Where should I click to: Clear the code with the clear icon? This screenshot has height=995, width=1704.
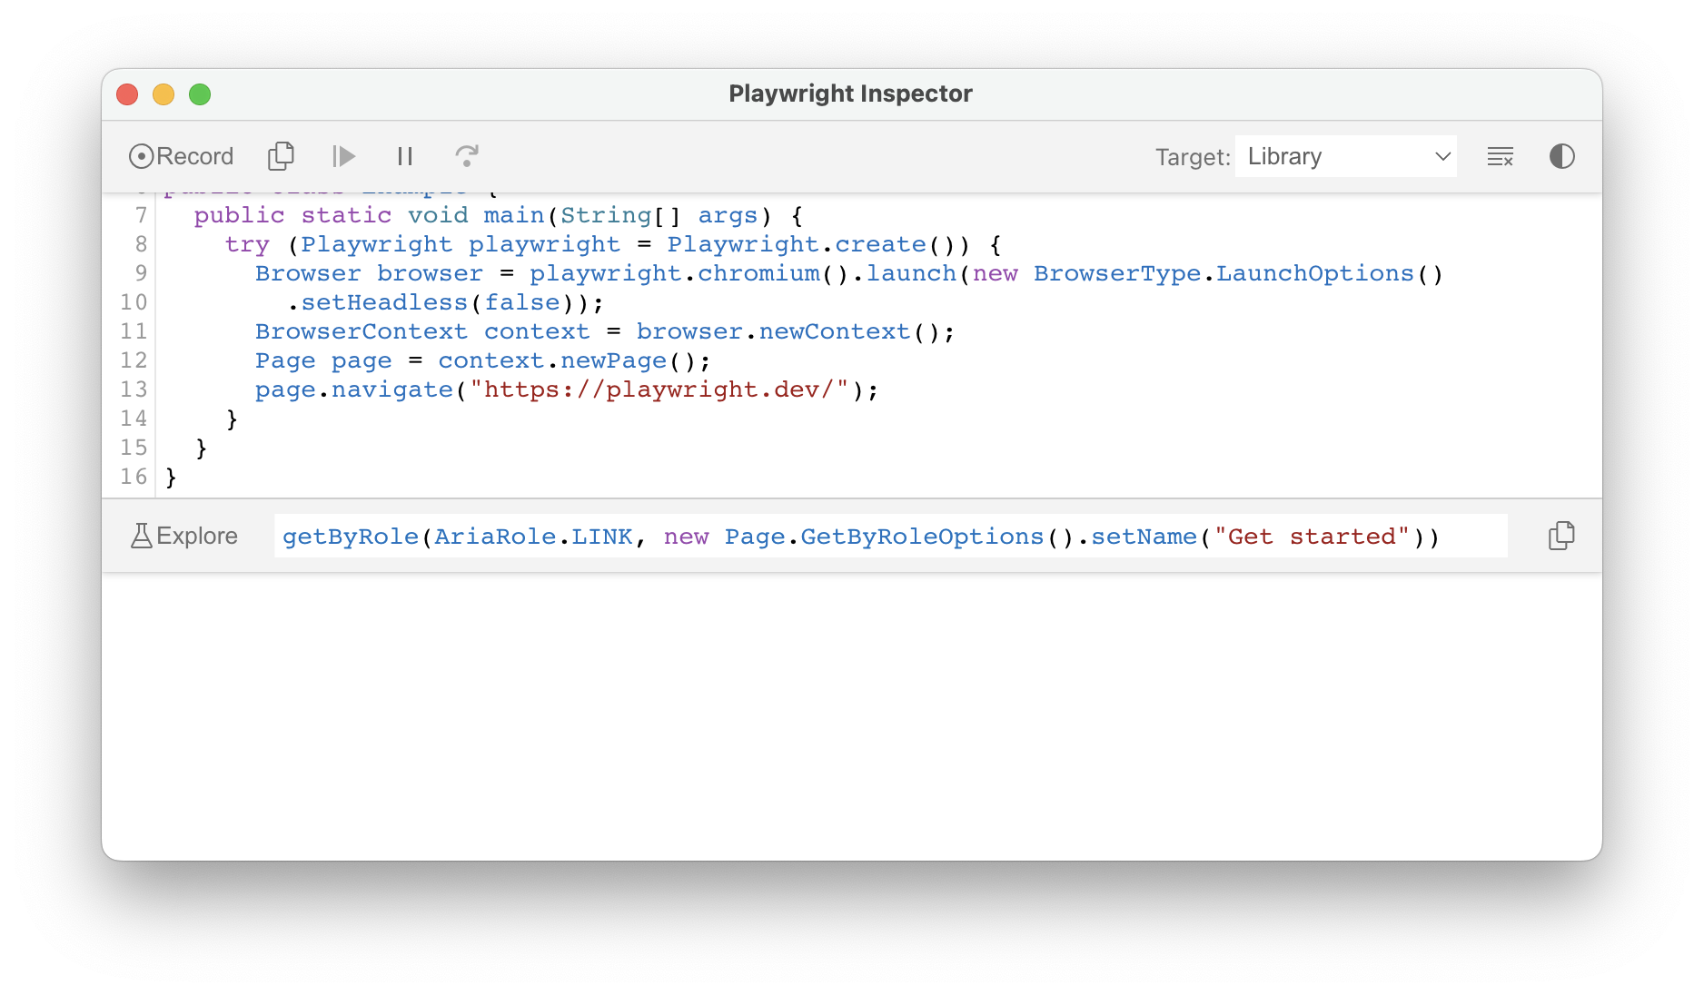coord(1501,156)
